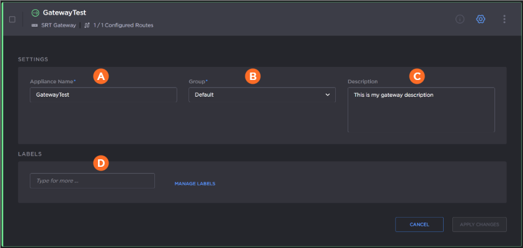Open the appliance info icon
The width and height of the screenshot is (523, 248).
[460, 19]
